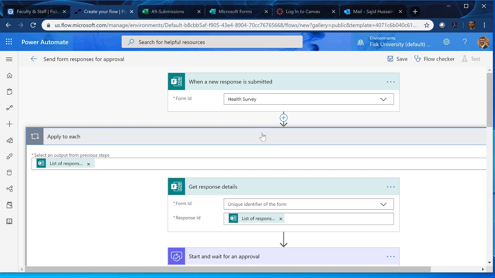Insert a new step with the plus connector

(x=283, y=118)
